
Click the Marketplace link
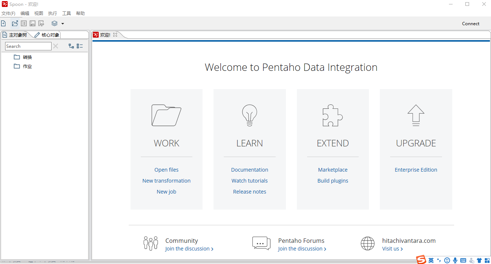coord(333,170)
